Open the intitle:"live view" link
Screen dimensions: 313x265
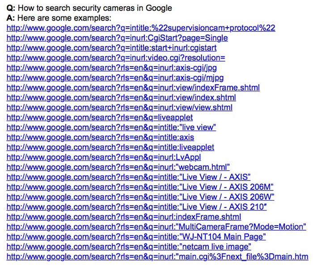(111, 127)
